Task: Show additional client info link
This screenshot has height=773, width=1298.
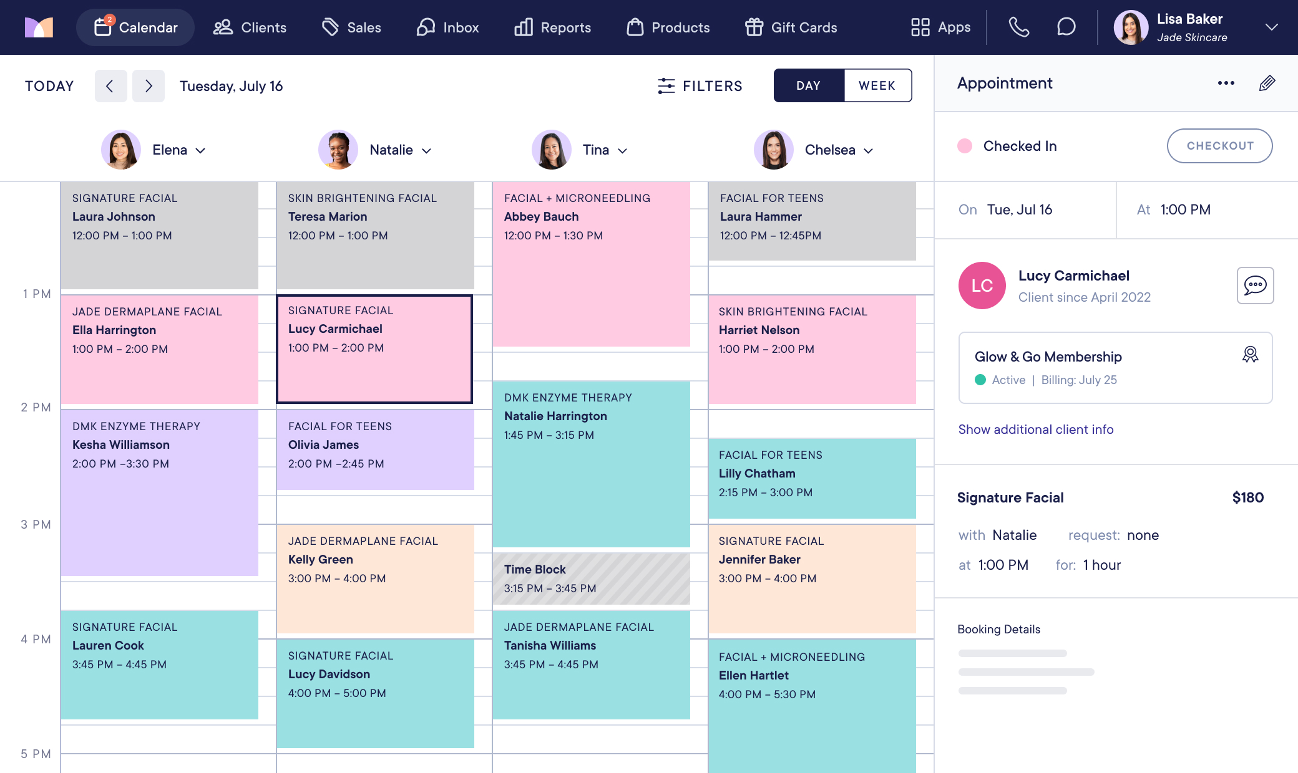Action: (x=1035, y=430)
